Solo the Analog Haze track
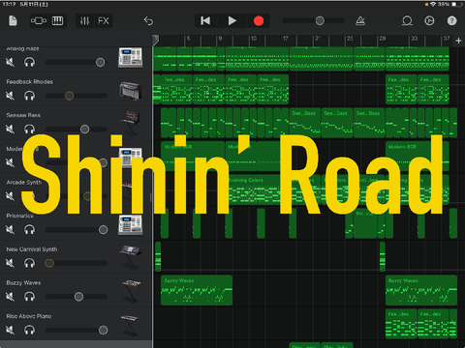Screen dimensions: 465x348 (x=29, y=62)
